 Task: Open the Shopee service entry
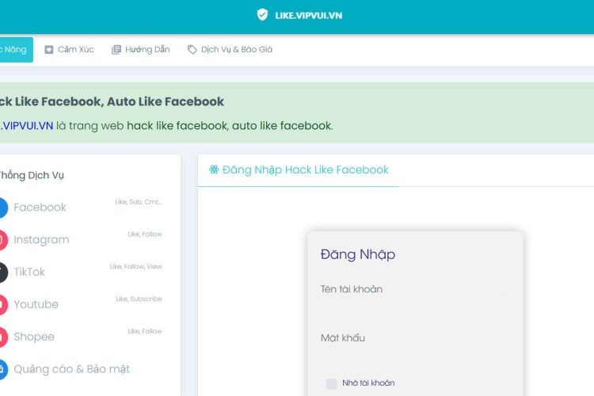pyautogui.click(x=34, y=337)
